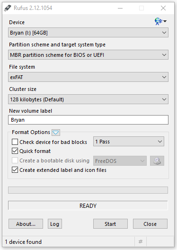Click the About... button
The width and height of the screenshot is (177, 250).
pos(26,224)
